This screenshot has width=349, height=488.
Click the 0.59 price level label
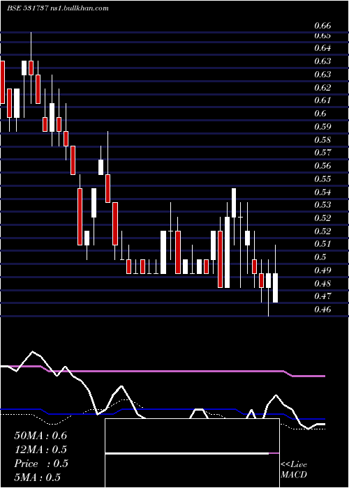(322, 127)
